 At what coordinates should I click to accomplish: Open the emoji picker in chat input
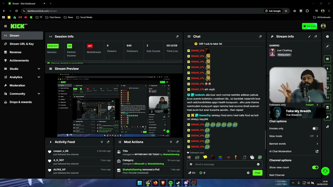(258, 164)
